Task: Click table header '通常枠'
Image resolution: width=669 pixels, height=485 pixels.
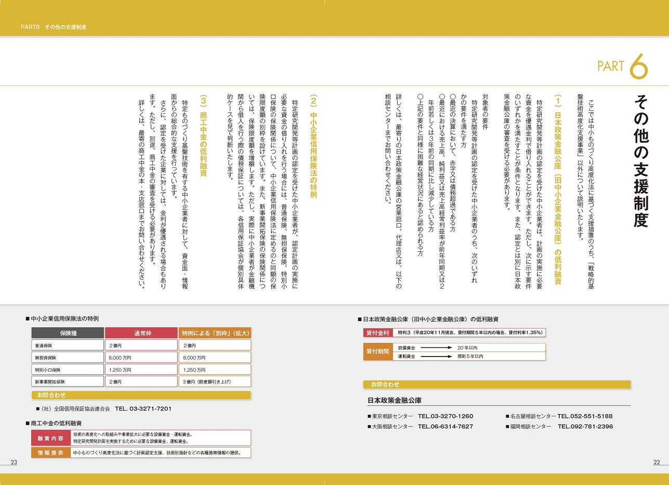Action: coord(141,333)
